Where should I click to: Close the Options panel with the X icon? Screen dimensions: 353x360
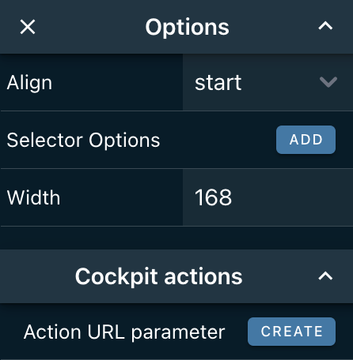[x=28, y=27]
